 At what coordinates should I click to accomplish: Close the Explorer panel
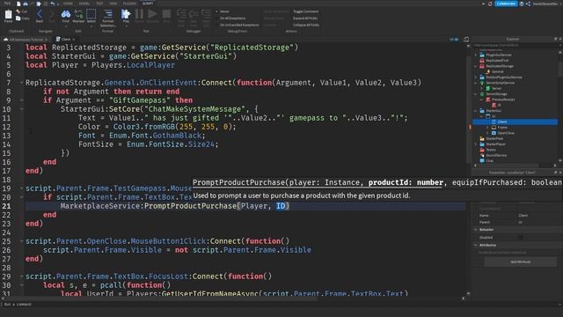(x=559, y=39)
